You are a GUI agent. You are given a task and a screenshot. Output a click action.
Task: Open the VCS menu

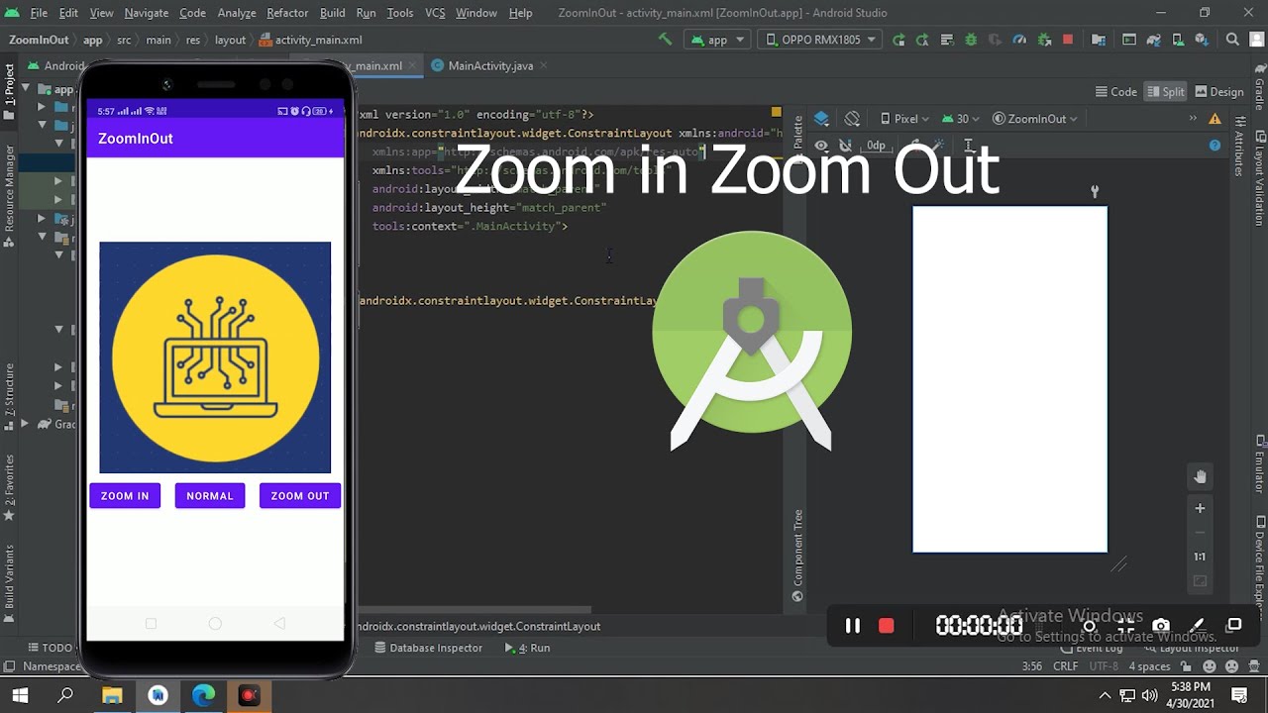click(x=435, y=13)
